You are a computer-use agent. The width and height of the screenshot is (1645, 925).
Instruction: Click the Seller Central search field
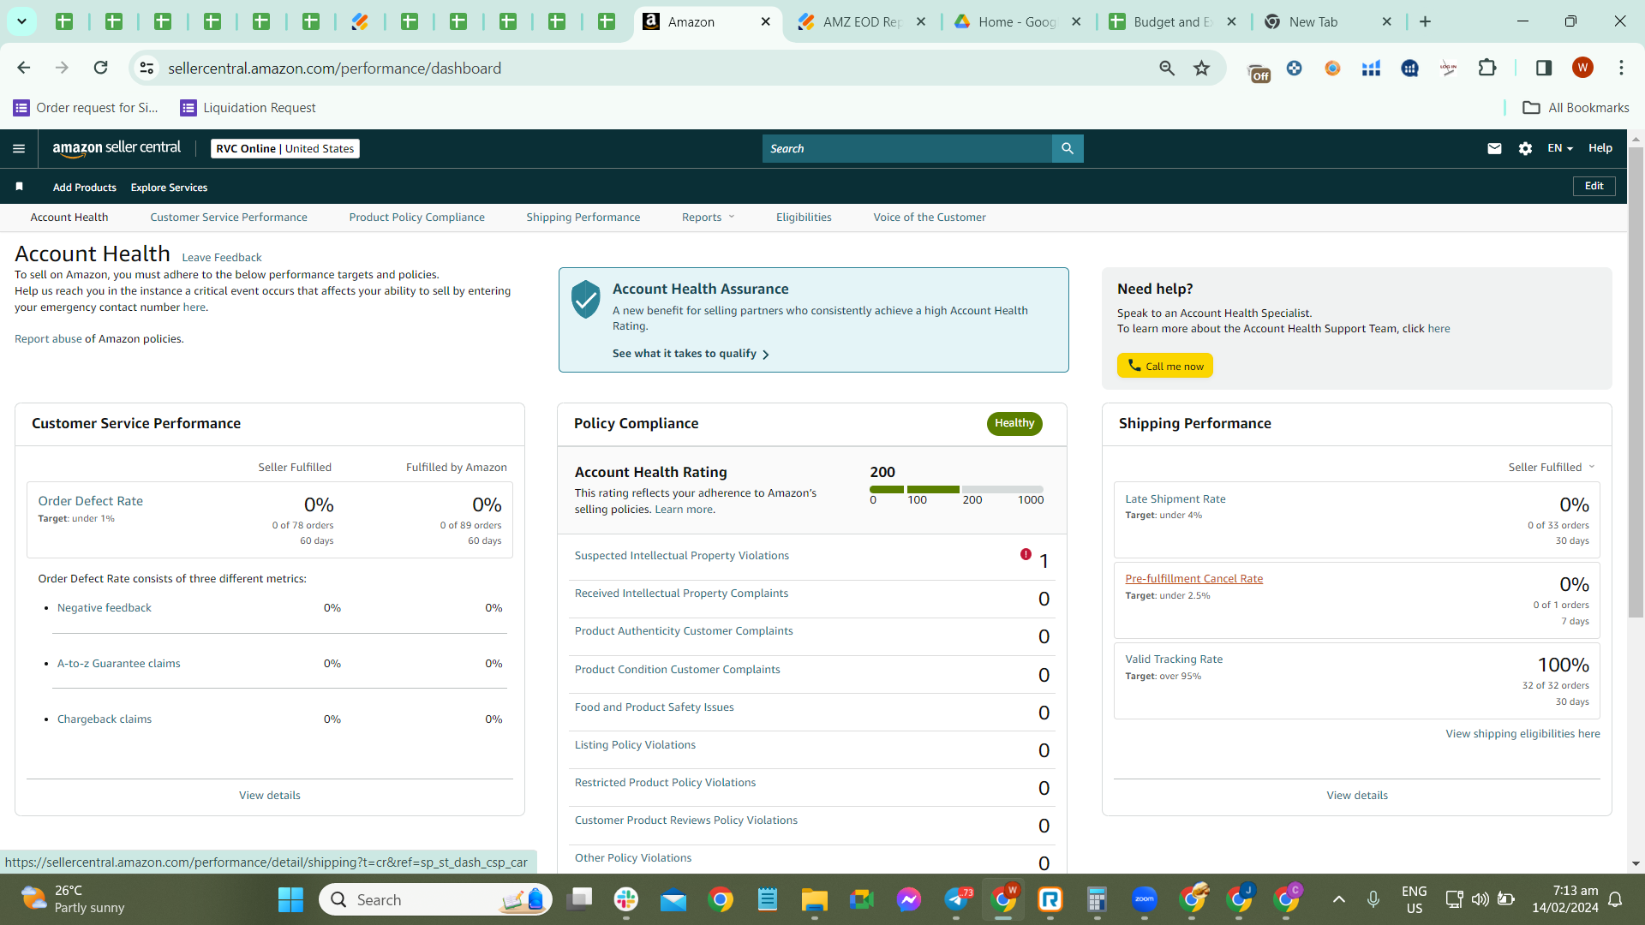point(906,148)
